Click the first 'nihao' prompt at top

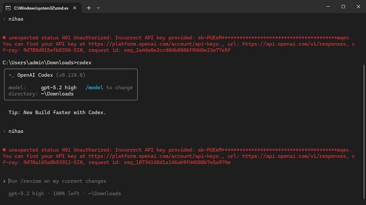click(x=16, y=19)
